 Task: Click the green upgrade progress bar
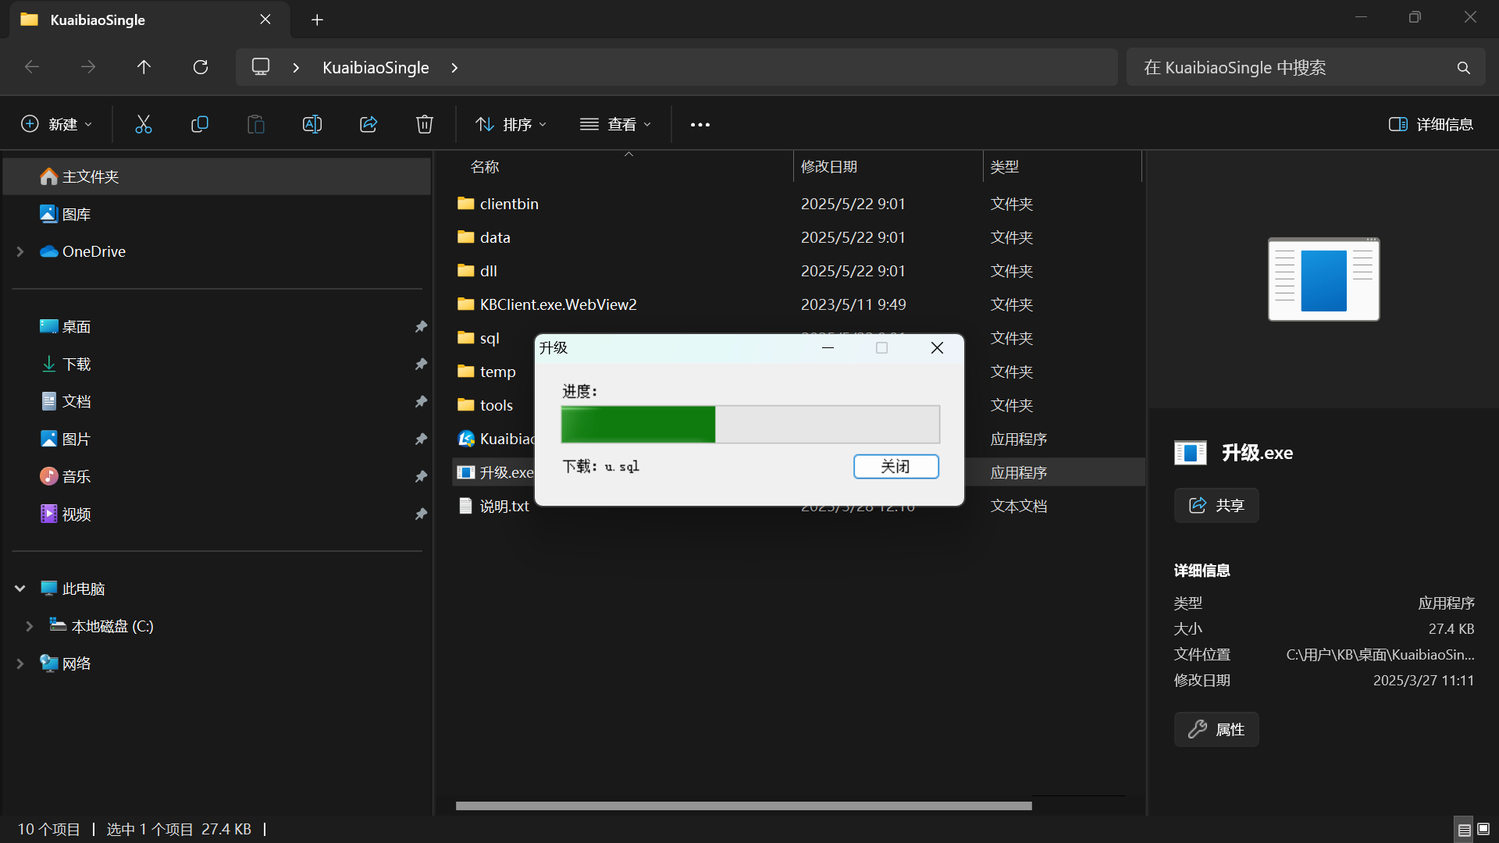750,425
